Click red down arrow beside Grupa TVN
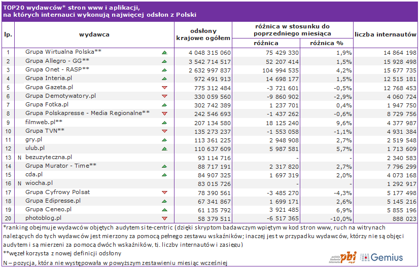The height and width of the screenshot is (268, 420). point(164,131)
